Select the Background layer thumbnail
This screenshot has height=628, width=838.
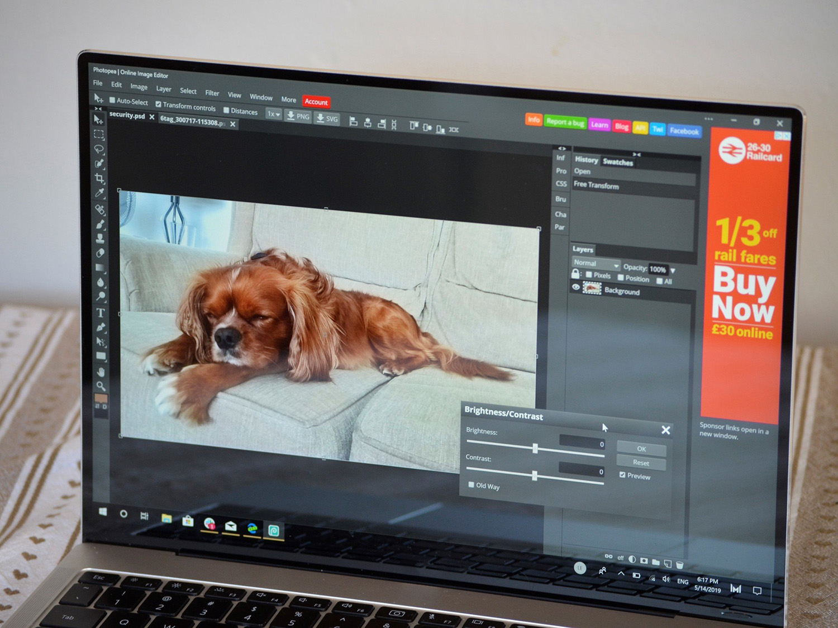[x=592, y=288]
